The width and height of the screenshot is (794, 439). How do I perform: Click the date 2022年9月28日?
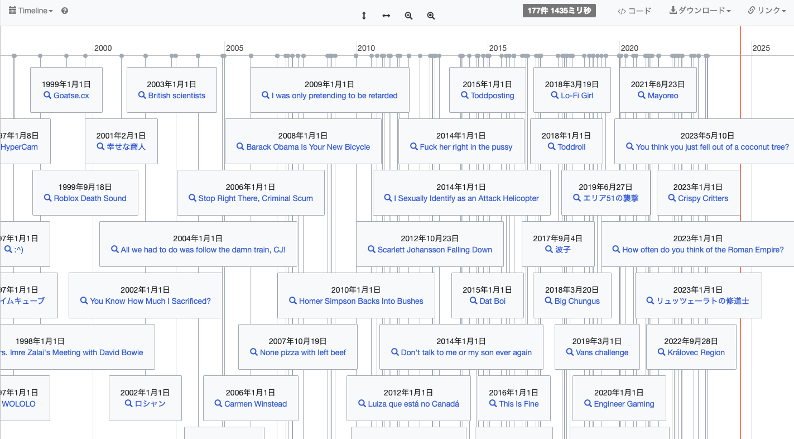(x=691, y=341)
